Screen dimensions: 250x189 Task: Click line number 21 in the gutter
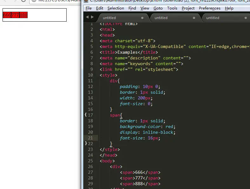coord(90,138)
